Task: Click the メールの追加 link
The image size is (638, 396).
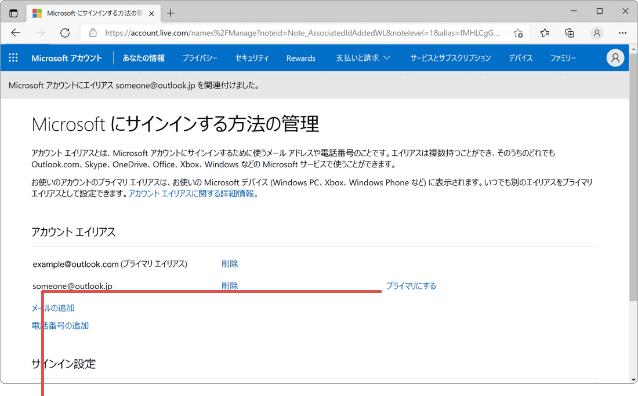Action: pos(53,308)
